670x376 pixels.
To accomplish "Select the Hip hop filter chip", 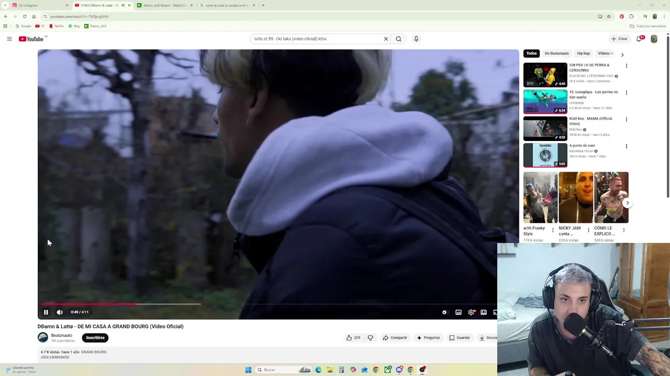I will (583, 53).
